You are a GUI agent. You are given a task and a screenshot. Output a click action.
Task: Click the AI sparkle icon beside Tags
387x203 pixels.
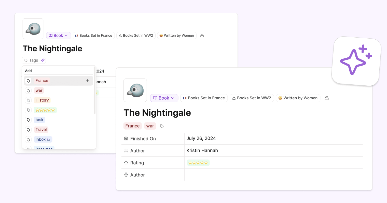pos(43,60)
